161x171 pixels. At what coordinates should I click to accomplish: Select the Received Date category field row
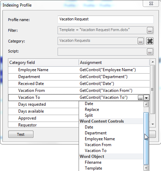click(x=43, y=84)
